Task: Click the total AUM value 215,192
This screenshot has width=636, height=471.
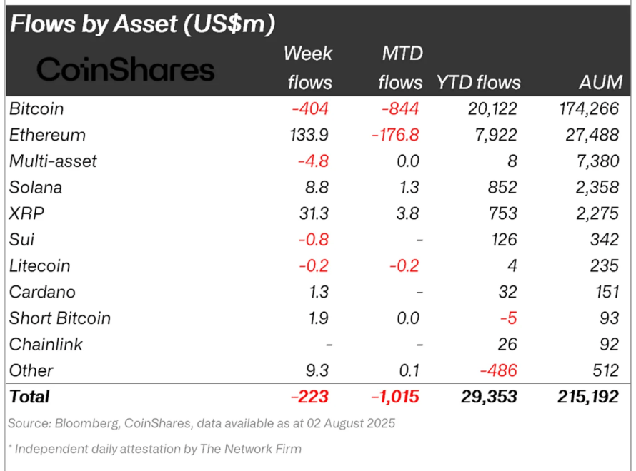Action: 588,397
